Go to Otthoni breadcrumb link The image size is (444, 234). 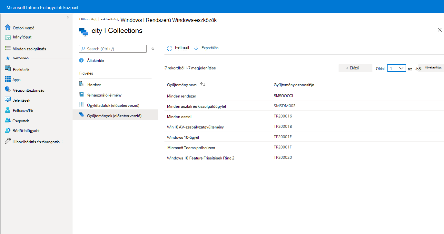pyautogui.click(x=85, y=19)
